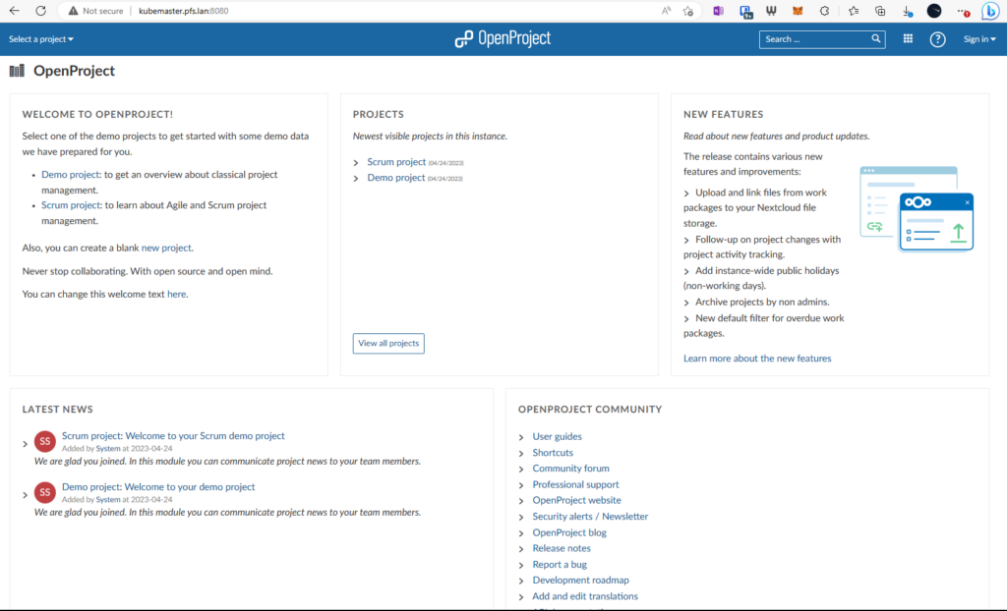Open the Report a bug link
1007x611 pixels.
coord(560,564)
